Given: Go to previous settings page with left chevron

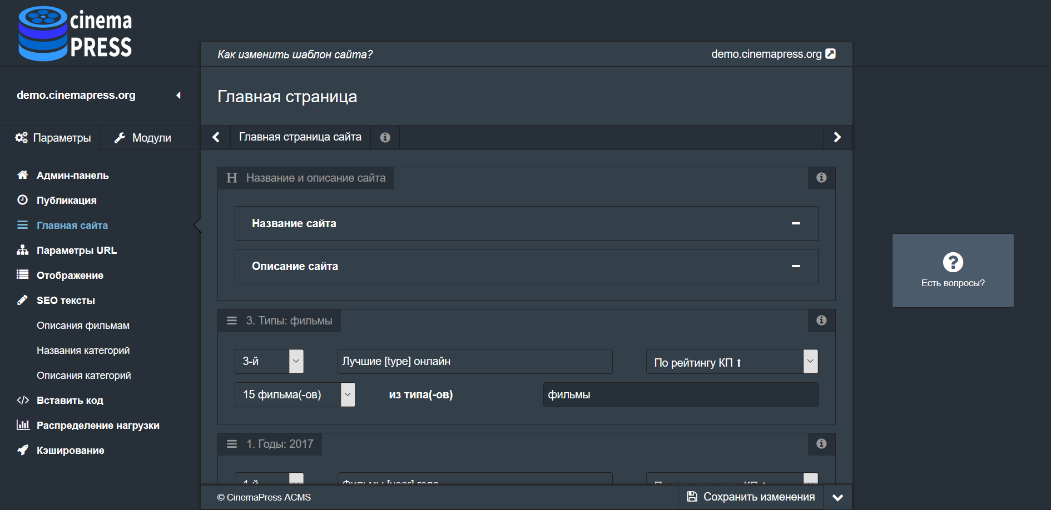Looking at the screenshot, I should [x=216, y=137].
